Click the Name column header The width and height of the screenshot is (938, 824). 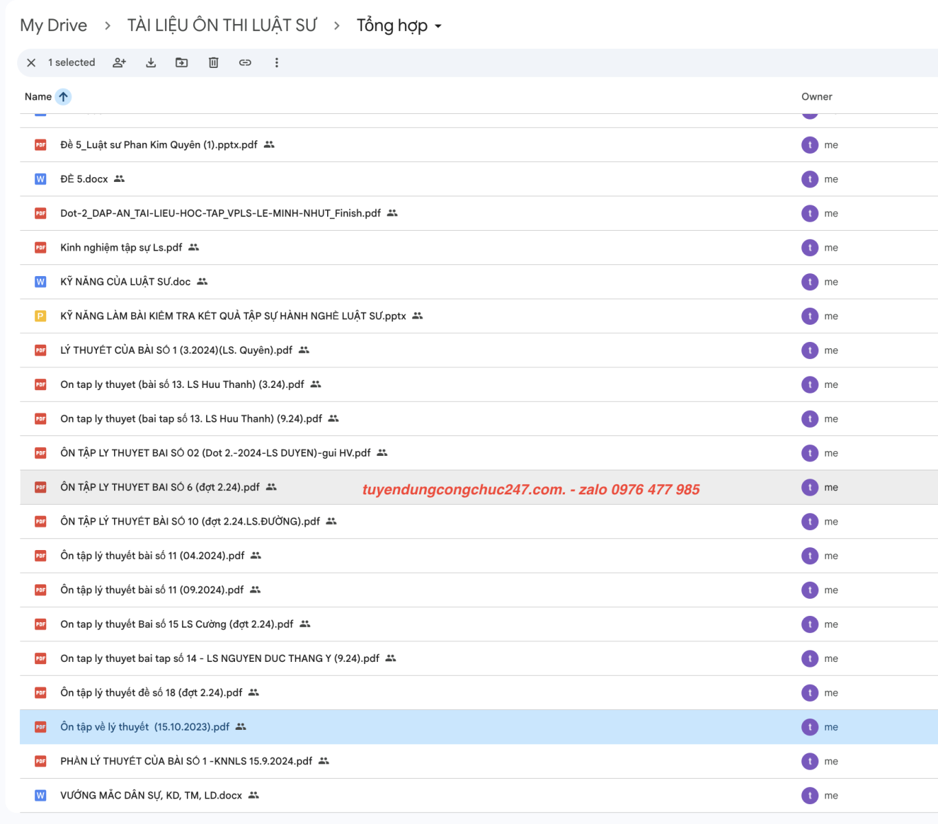click(38, 97)
